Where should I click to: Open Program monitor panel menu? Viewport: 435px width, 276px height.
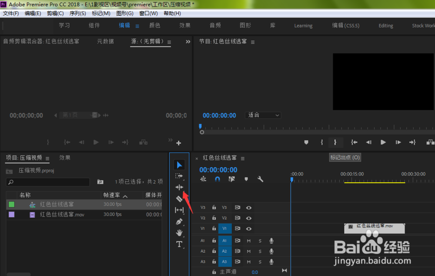253,42
